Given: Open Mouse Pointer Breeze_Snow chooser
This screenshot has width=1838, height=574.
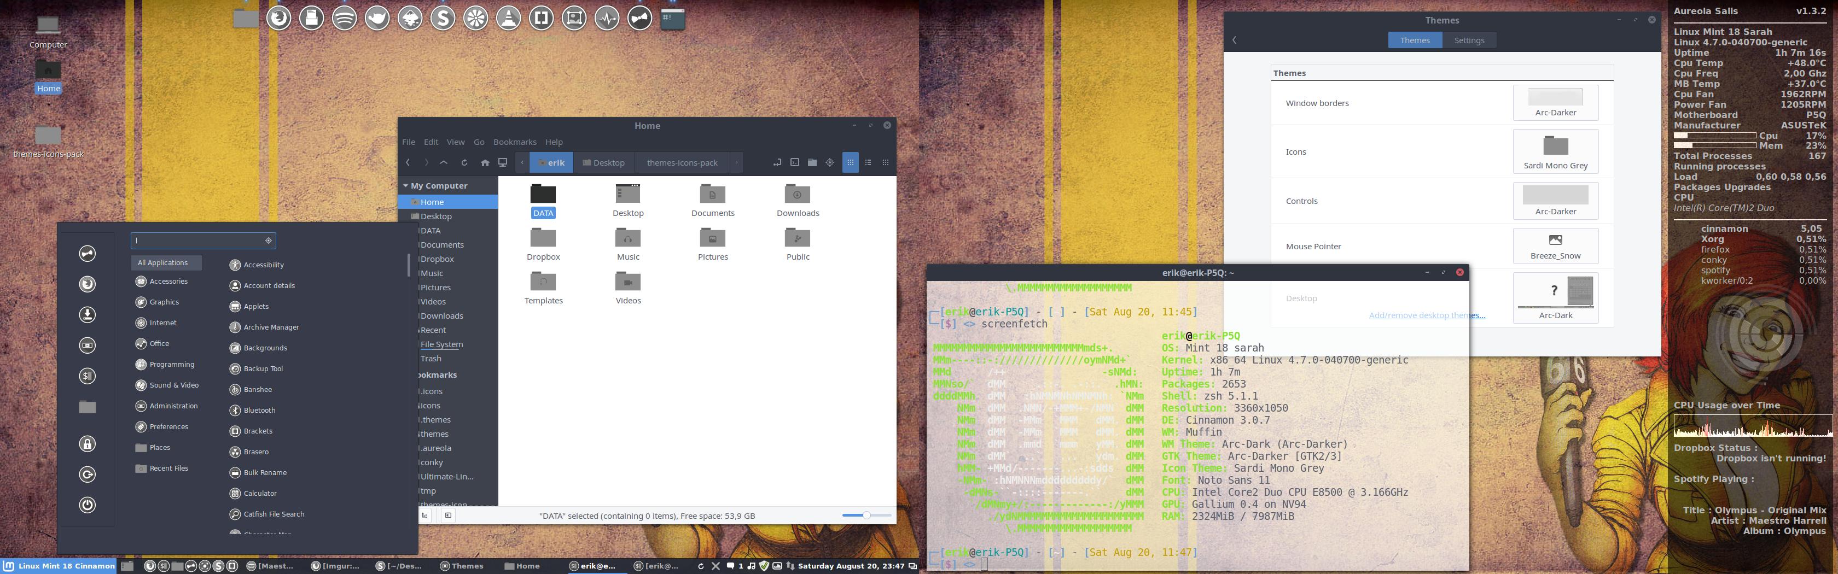Looking at the screenshot, I should click(1555, 246).
